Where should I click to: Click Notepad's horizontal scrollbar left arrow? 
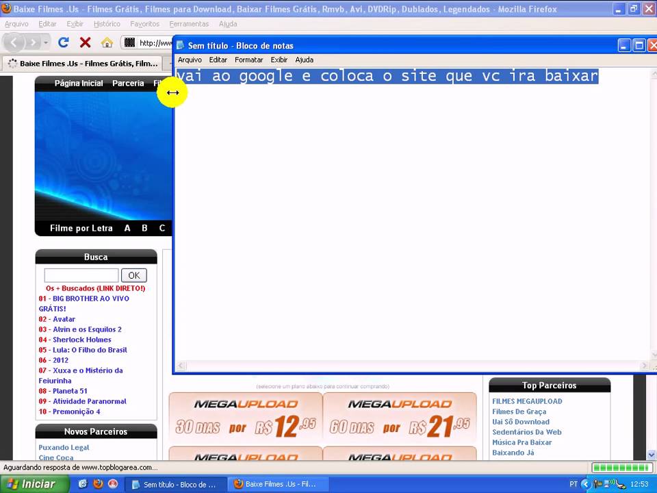(181, 366)
